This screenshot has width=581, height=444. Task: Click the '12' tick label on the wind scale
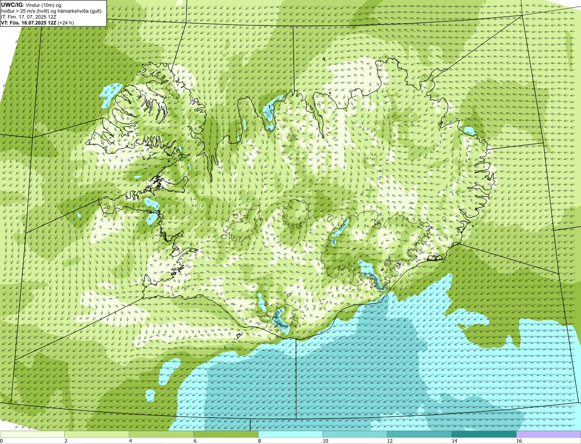(389, 441)
